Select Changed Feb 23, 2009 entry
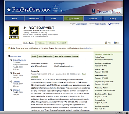 click(16, 73)
